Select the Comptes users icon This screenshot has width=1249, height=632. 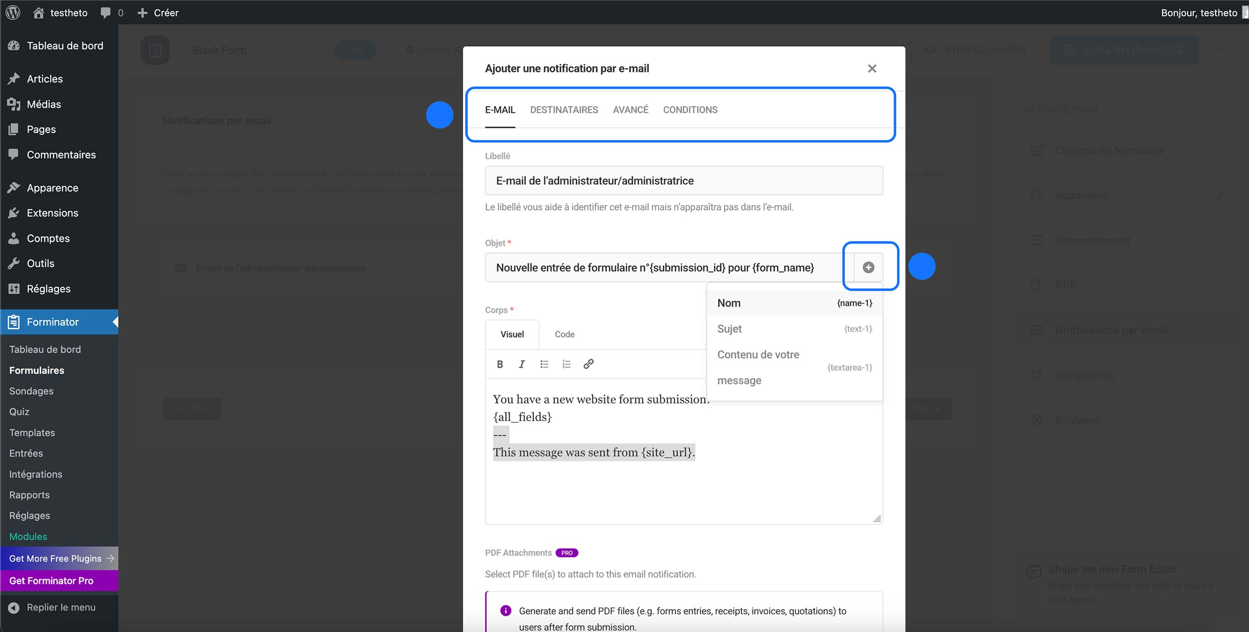[x=14, y=238]
